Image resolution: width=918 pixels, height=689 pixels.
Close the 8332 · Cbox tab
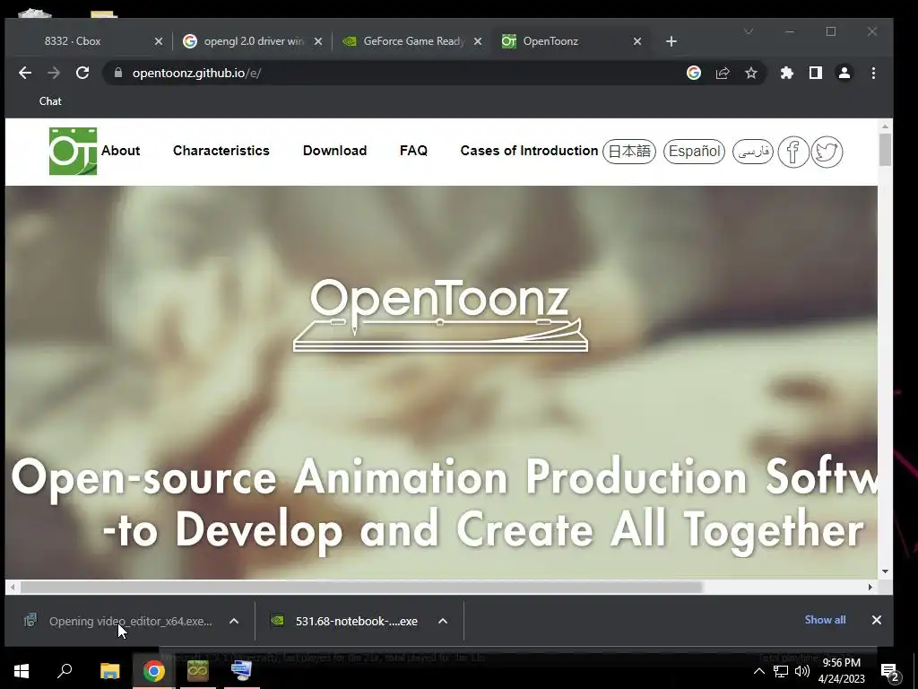point(158,41)
